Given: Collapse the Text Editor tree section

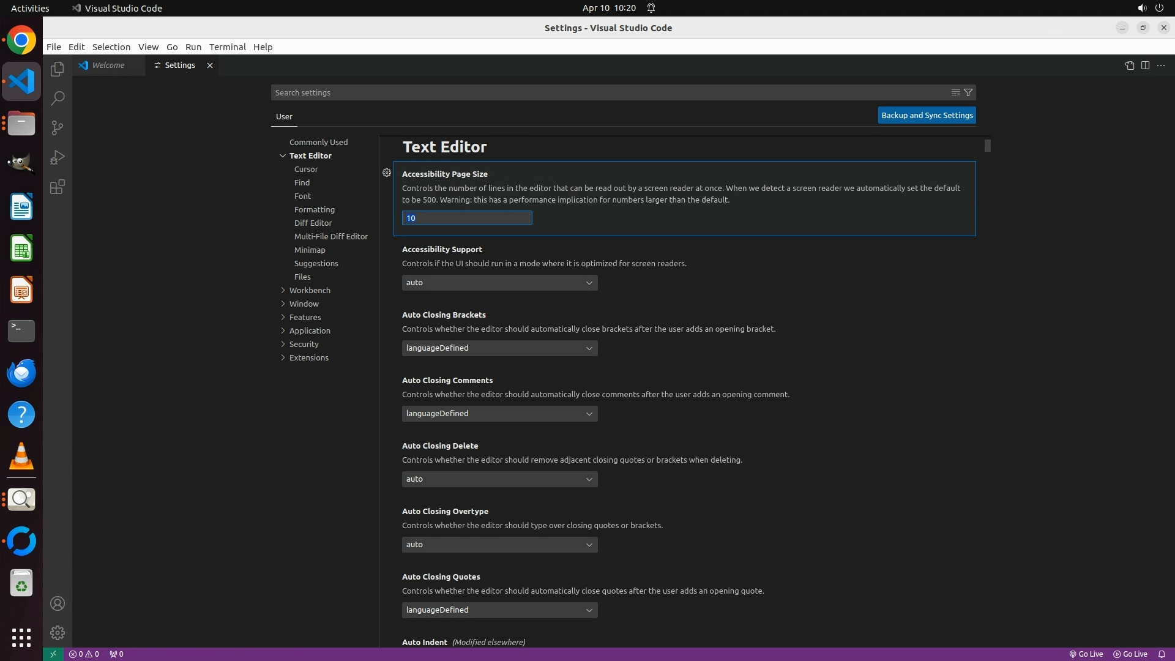Looking at the screenshot, I should pyautogui.click(x=283, y=155).
